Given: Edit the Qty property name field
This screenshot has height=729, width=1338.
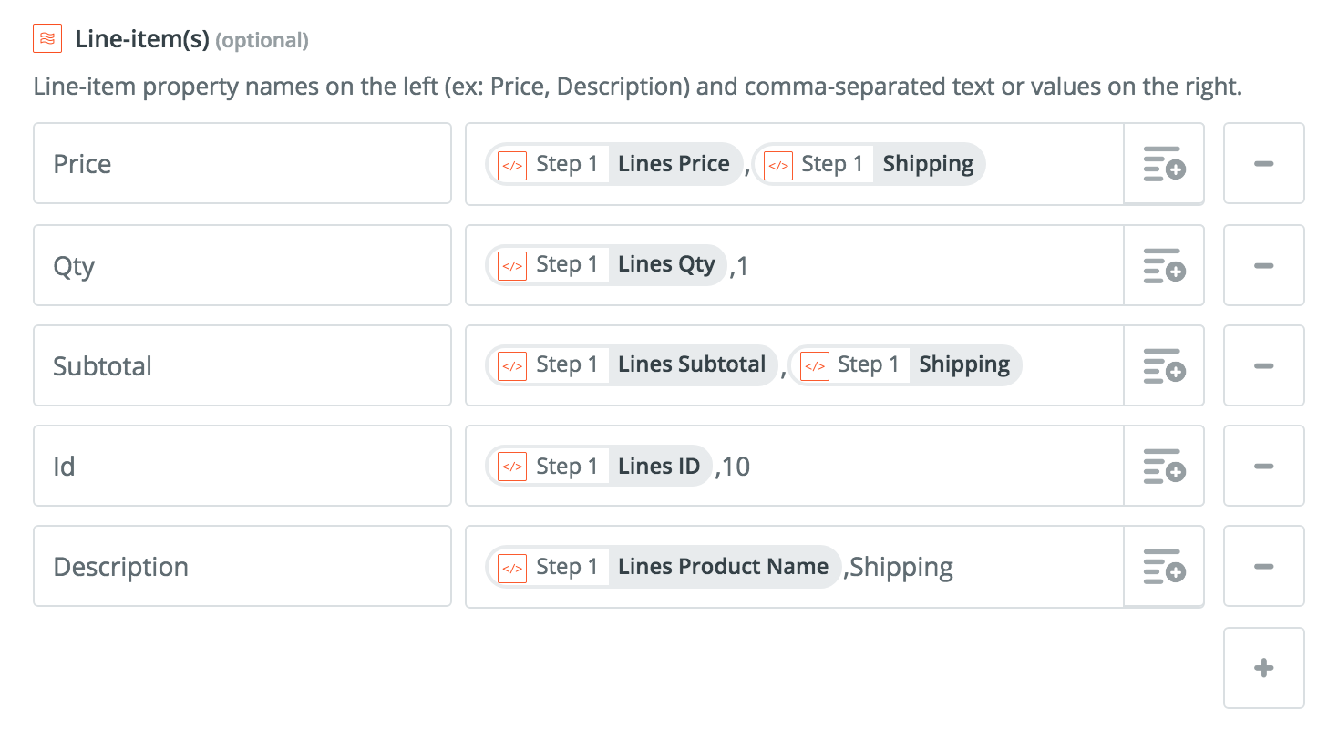Looking at the screenshot, I should click(242, 265).
